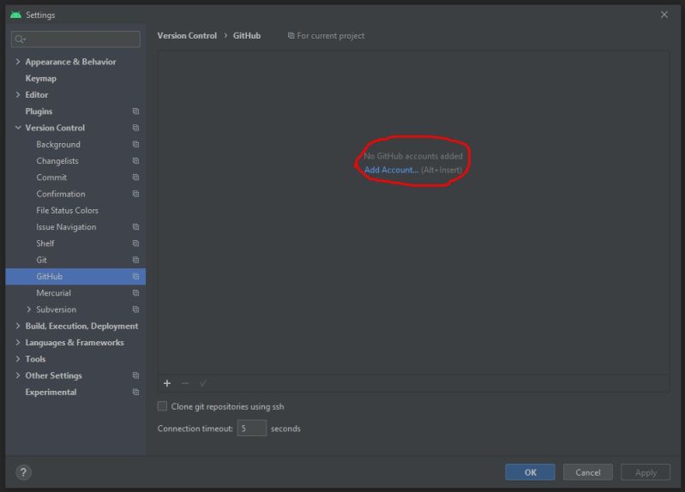
Task: Click the plus icon to add account
Action: coord(167,383)
